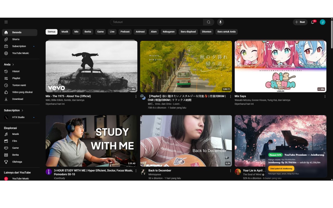Image resolution: width=333 pixels, height=208 pixels.
Task: Open Video yang disukai
Action: (20, 92)
